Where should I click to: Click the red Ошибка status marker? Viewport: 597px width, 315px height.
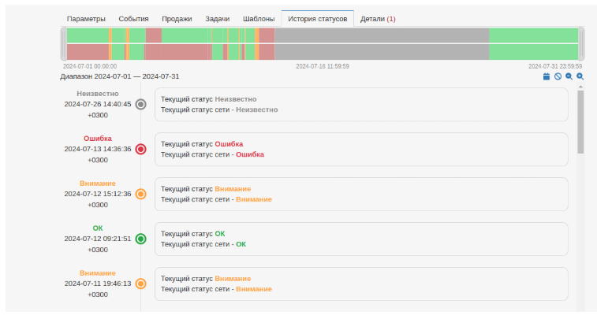point(141,149)
